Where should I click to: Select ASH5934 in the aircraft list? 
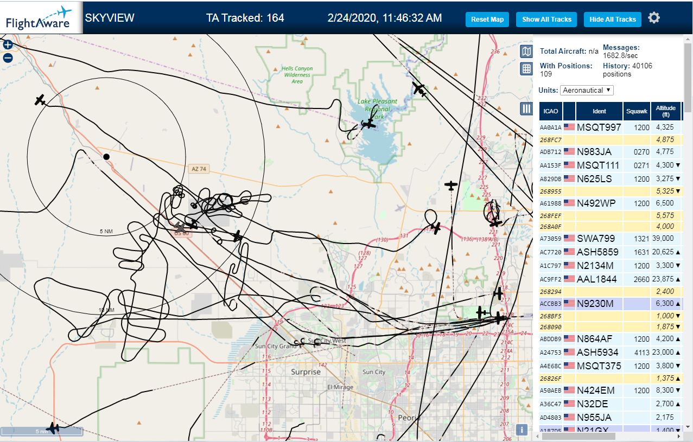coord(611,353)
